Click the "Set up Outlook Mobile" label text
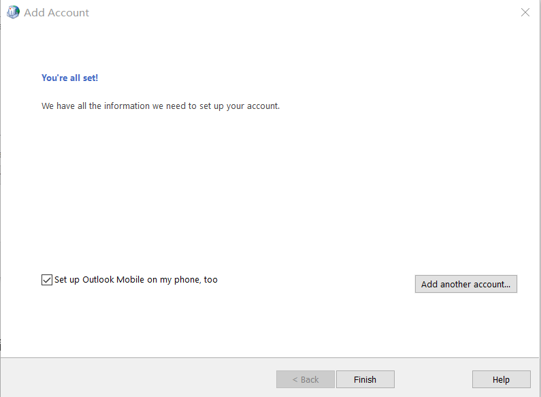The width and height of the screenshot is (541, 397). click(135, 280)
